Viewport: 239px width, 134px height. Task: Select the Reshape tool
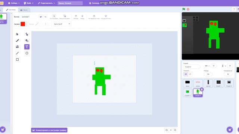[27, 34]
